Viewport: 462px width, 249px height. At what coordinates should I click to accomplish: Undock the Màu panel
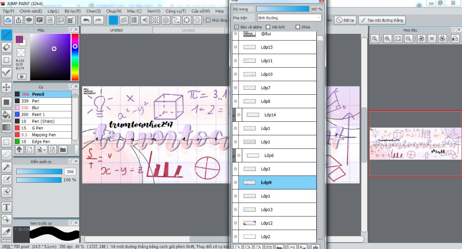(71, 30)
